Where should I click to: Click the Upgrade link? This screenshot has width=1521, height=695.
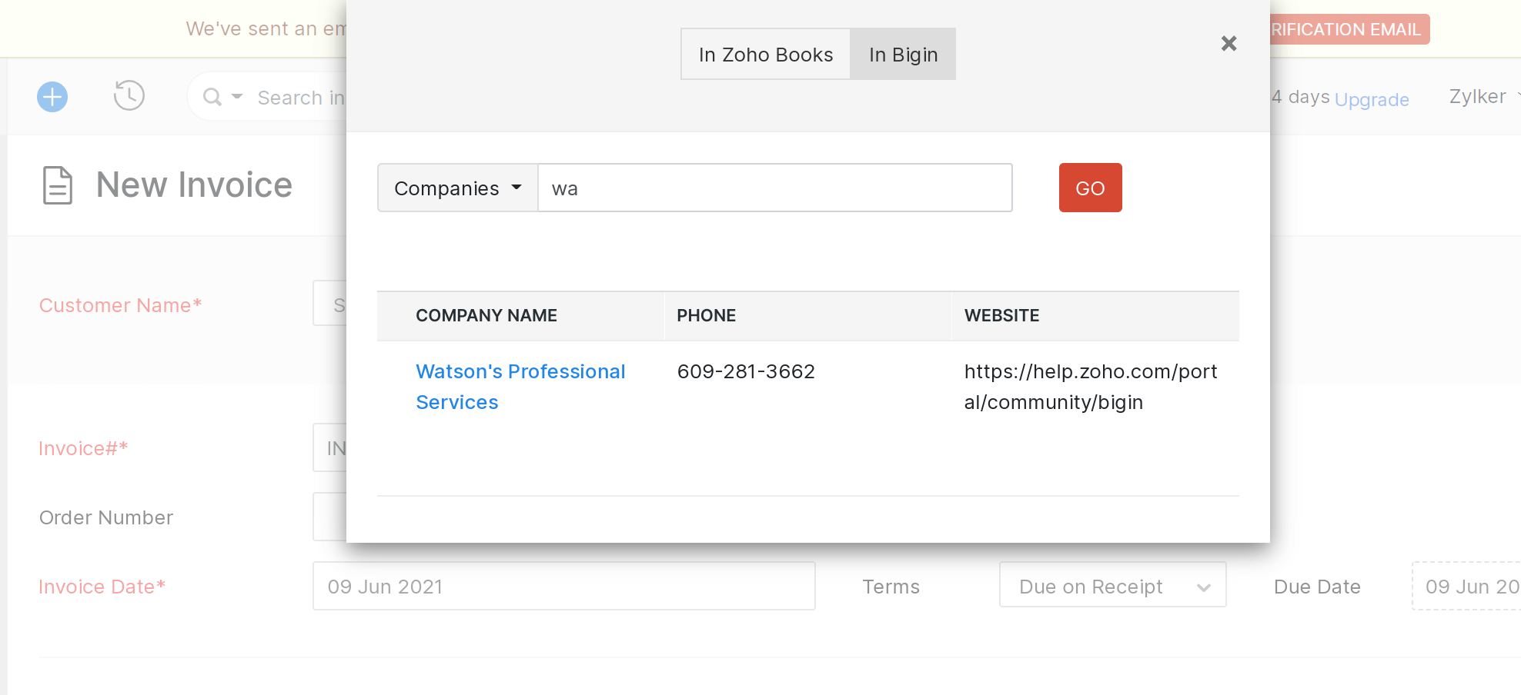click(x=1371, y=100)
